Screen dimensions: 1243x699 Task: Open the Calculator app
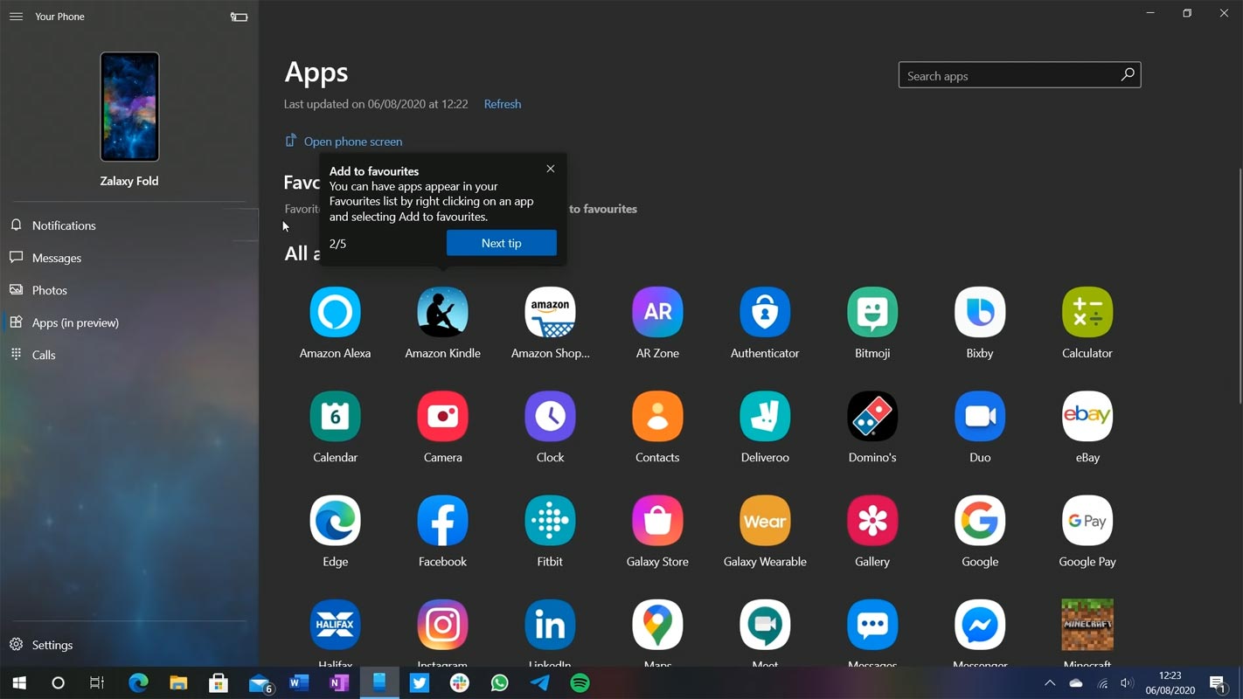click(1087, 313)
